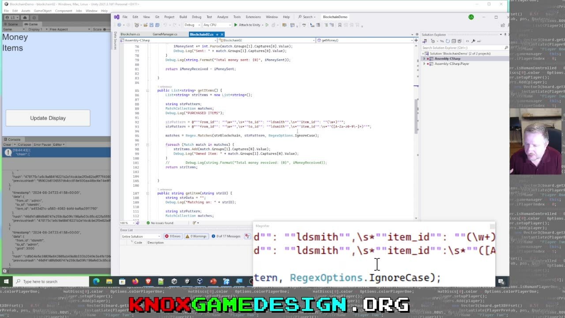Viewport: 565px width, 318px height.
Task: Click the Visual Studio logo icon
Action: (117, 17)
